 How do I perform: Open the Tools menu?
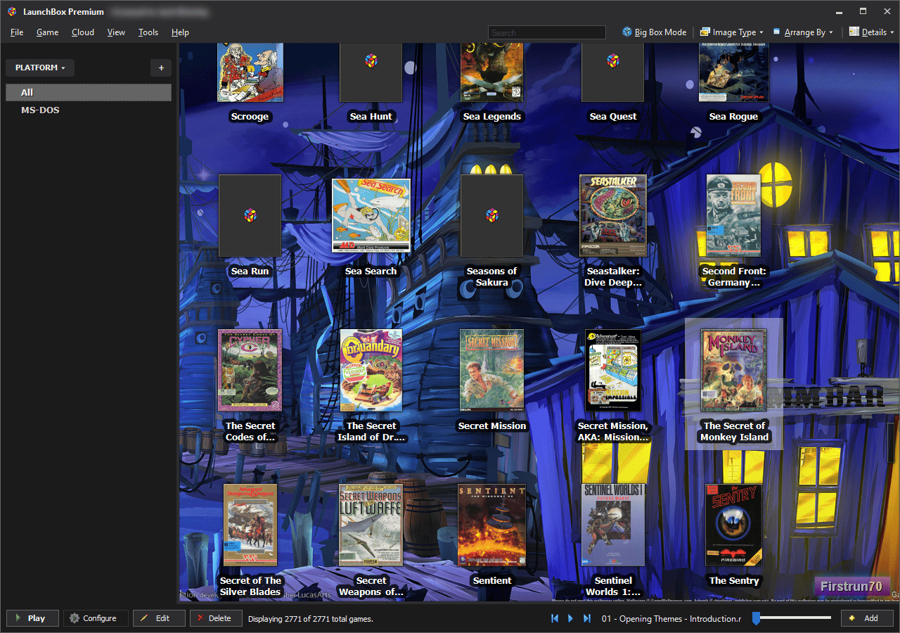click(148, 32)
